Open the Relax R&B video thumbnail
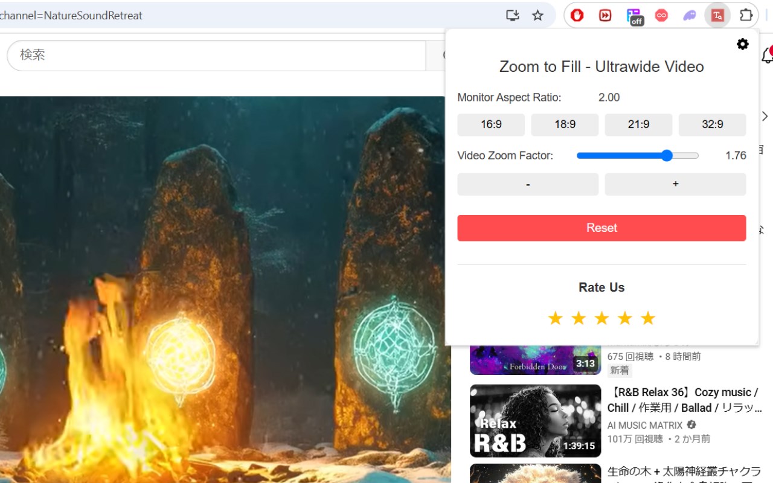The image size is (773, 483). click(x=535, y=421)
